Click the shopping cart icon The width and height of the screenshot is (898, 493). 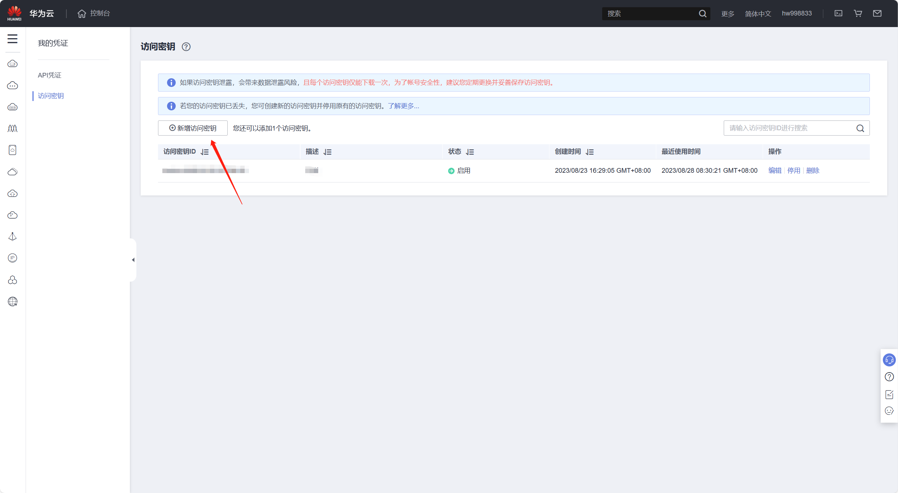point(858,13)
